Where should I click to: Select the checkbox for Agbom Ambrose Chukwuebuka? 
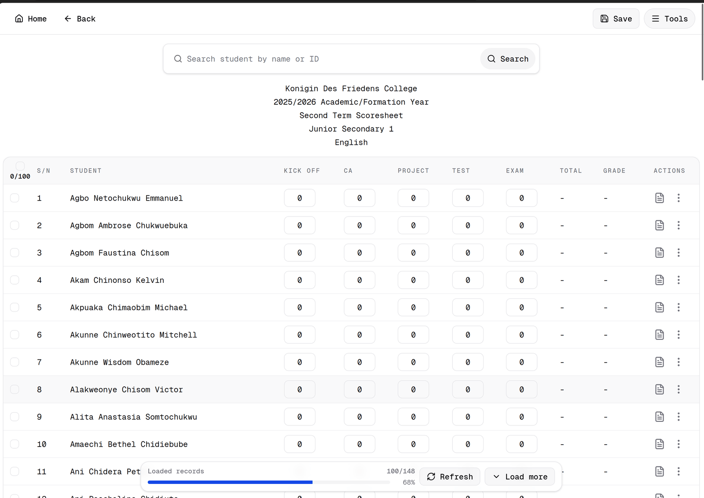[15, 225]
